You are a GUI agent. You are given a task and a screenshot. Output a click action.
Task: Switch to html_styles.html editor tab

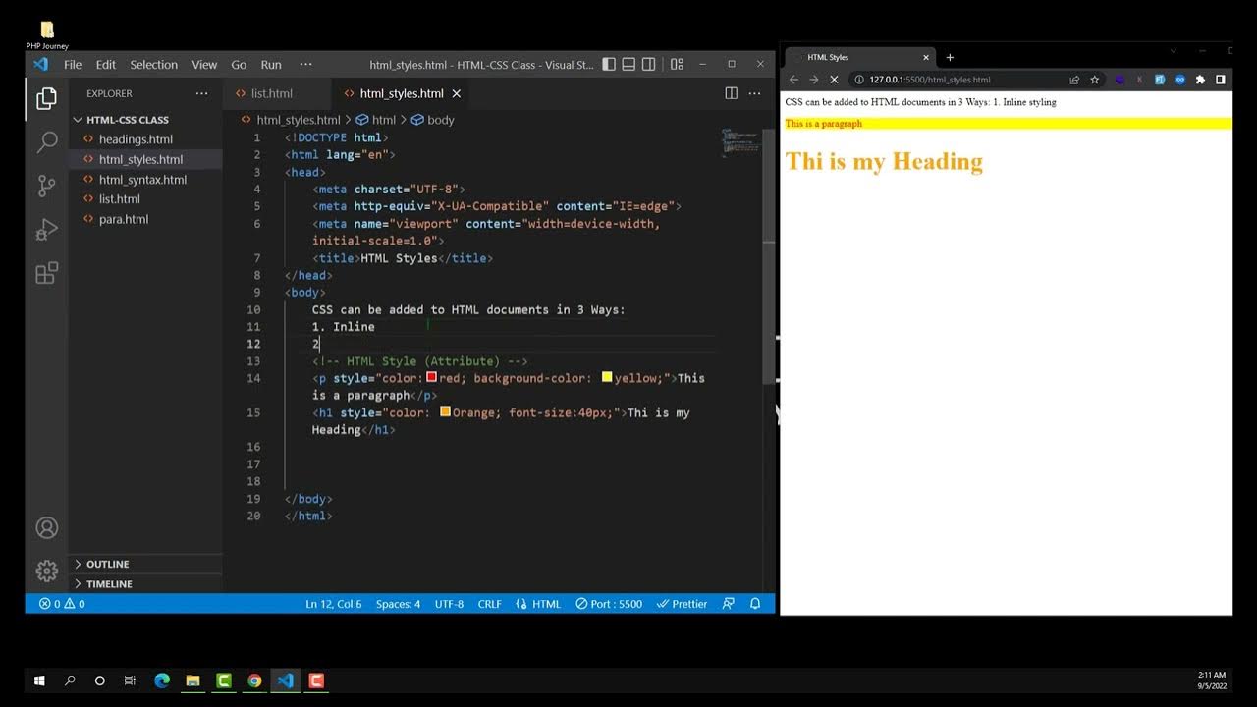pos(401,93)
